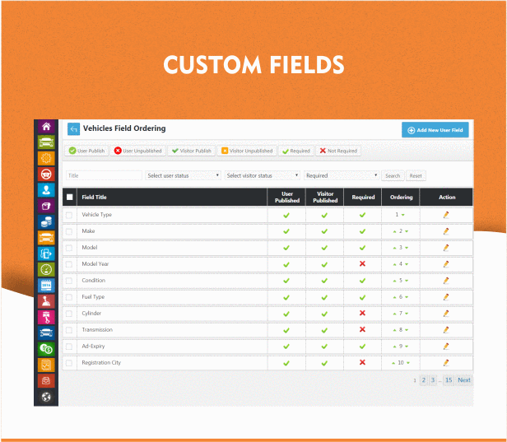Open the dollar sign icon in the sidebar
The height and width of the screenshot is (442, 507).
pyautogui.click(x=46, y=348)
